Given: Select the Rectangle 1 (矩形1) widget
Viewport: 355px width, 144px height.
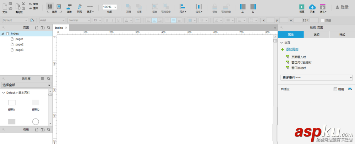Looking at the screenshot, I should tap(12, 105).
